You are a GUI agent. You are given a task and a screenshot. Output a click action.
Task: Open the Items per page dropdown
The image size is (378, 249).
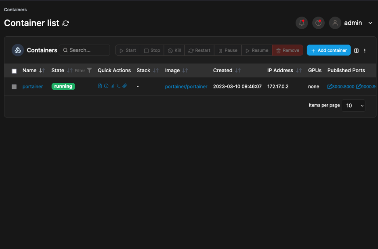point(353,105)
